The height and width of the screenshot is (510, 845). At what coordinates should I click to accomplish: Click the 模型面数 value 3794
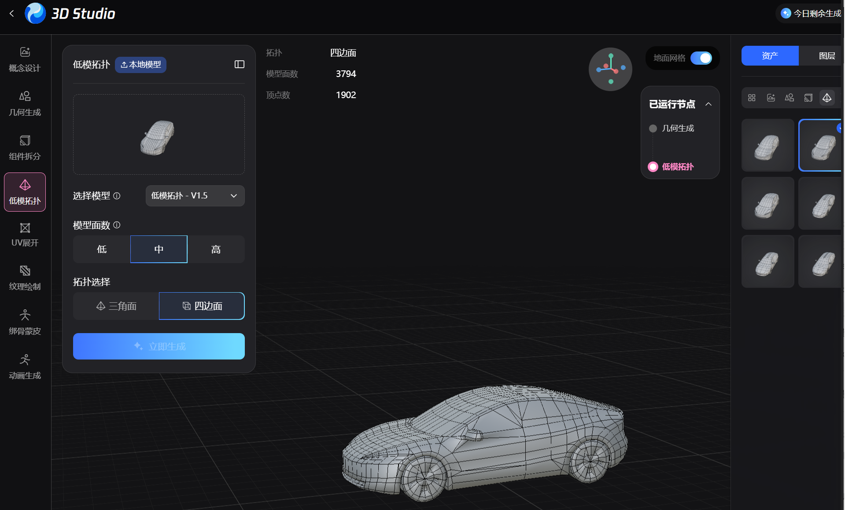(x=346, y=74)
